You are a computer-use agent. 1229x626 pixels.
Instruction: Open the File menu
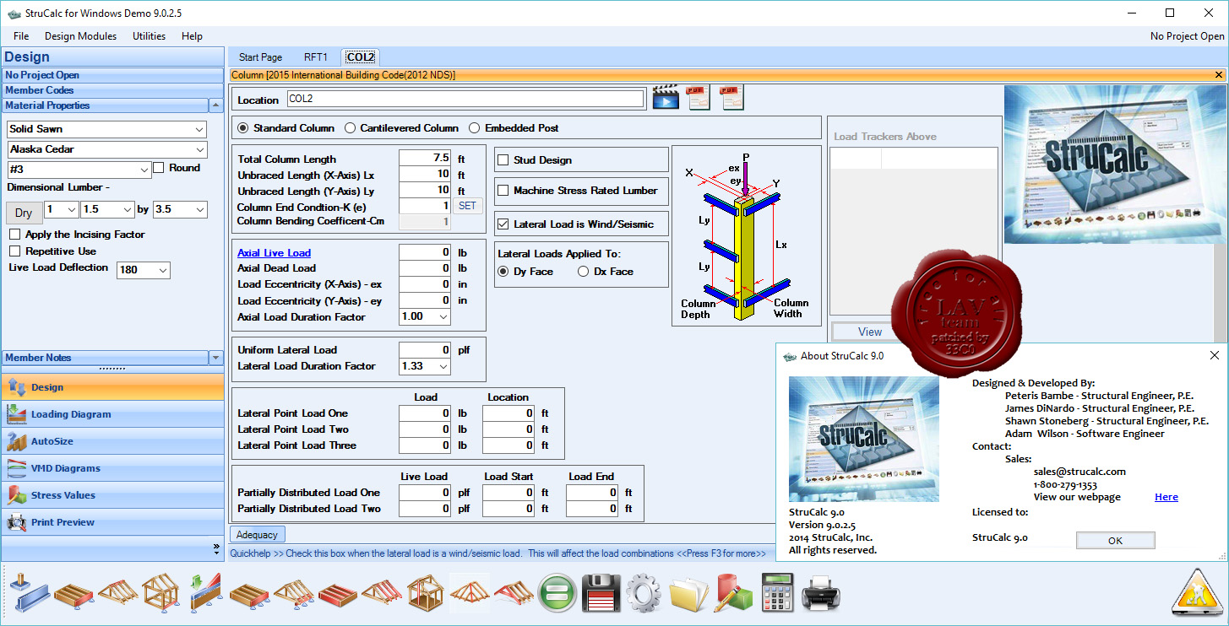[21, 36]
